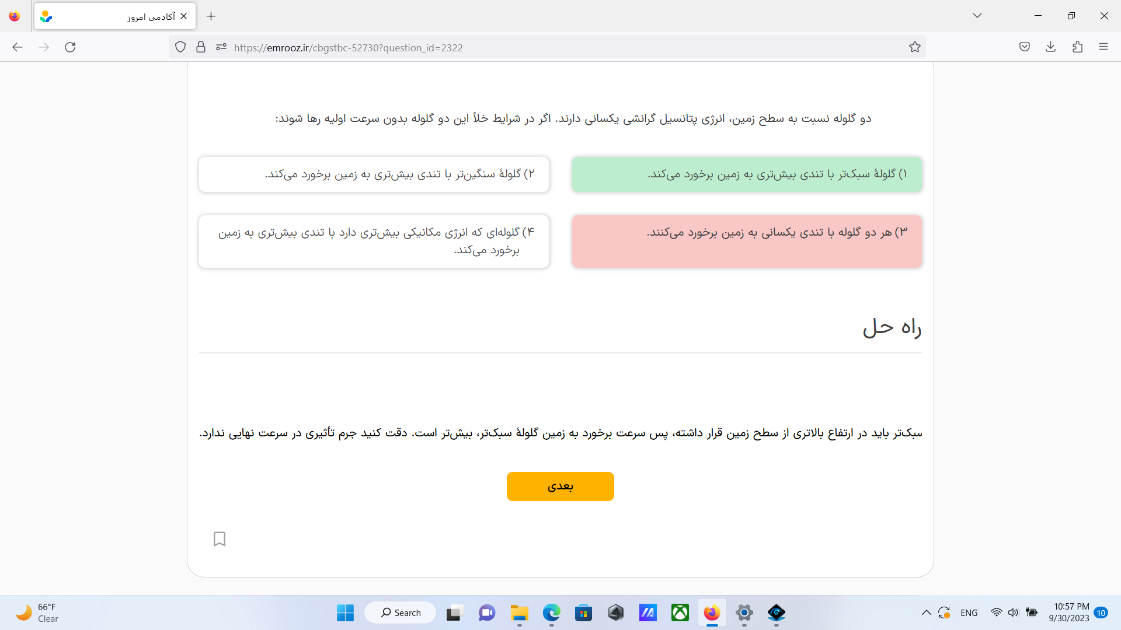Open the extensions puzzle icon

1077,47
